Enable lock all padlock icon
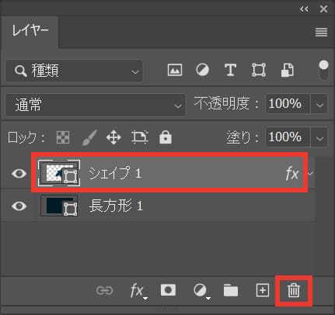335x315 pixels. coord(166,137)
